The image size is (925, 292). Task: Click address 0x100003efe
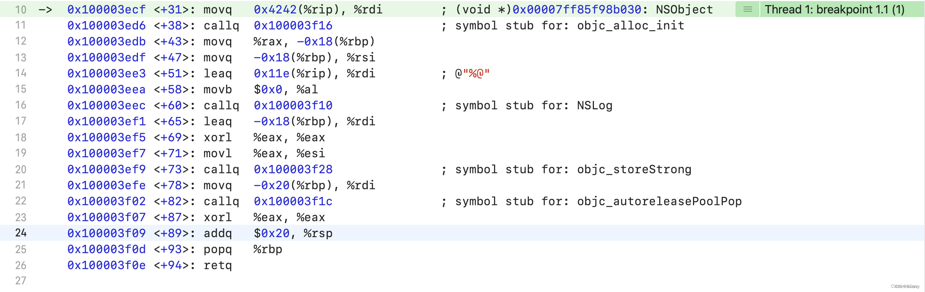106,185
